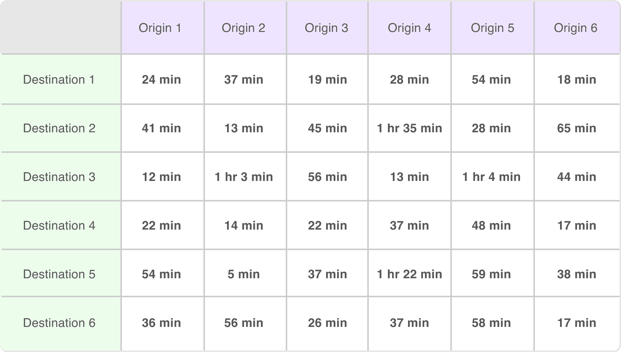Select the Origin 2 column header
The width and height of the screenshot is (621, 352).
243,28
